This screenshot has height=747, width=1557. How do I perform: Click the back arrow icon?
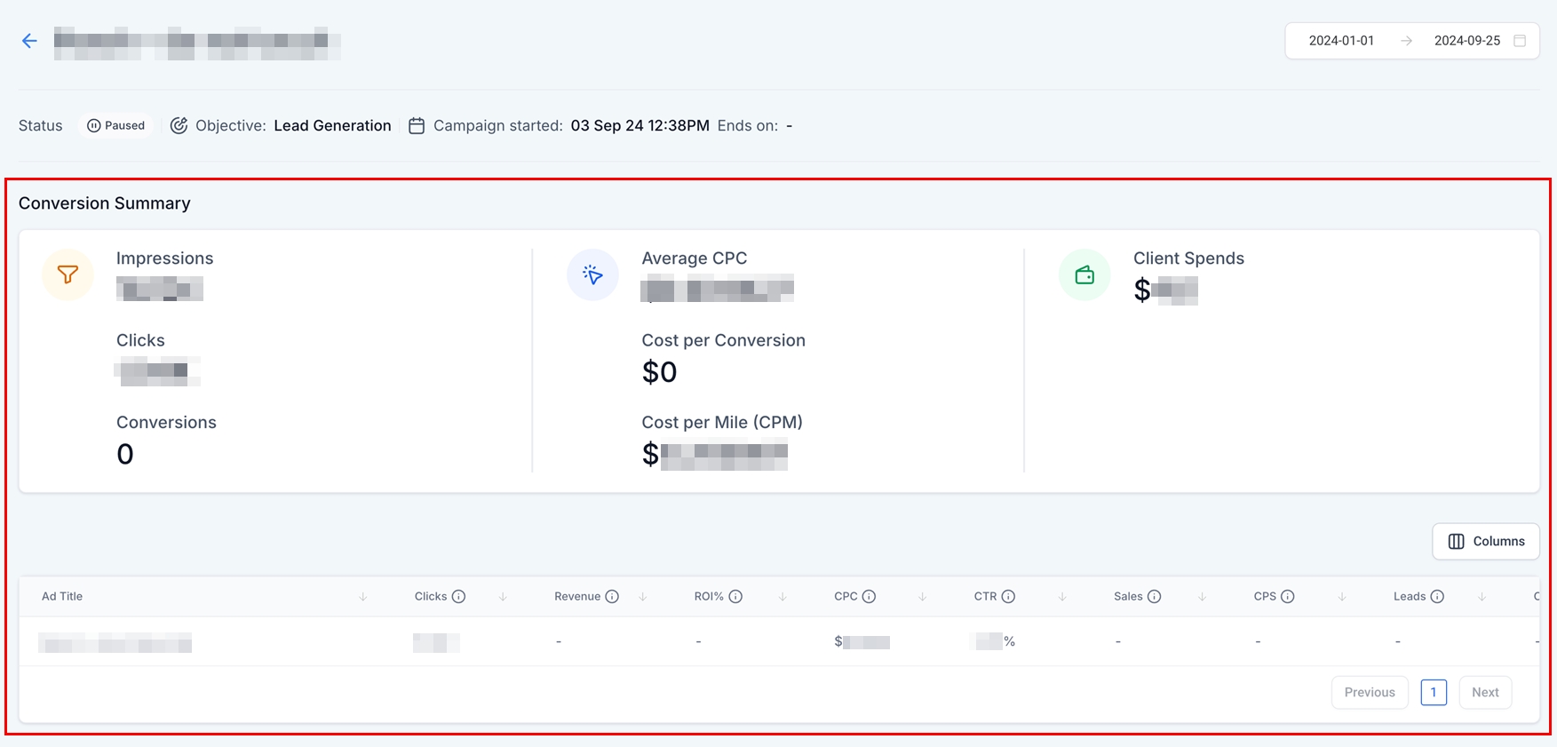tap(29, 41)
